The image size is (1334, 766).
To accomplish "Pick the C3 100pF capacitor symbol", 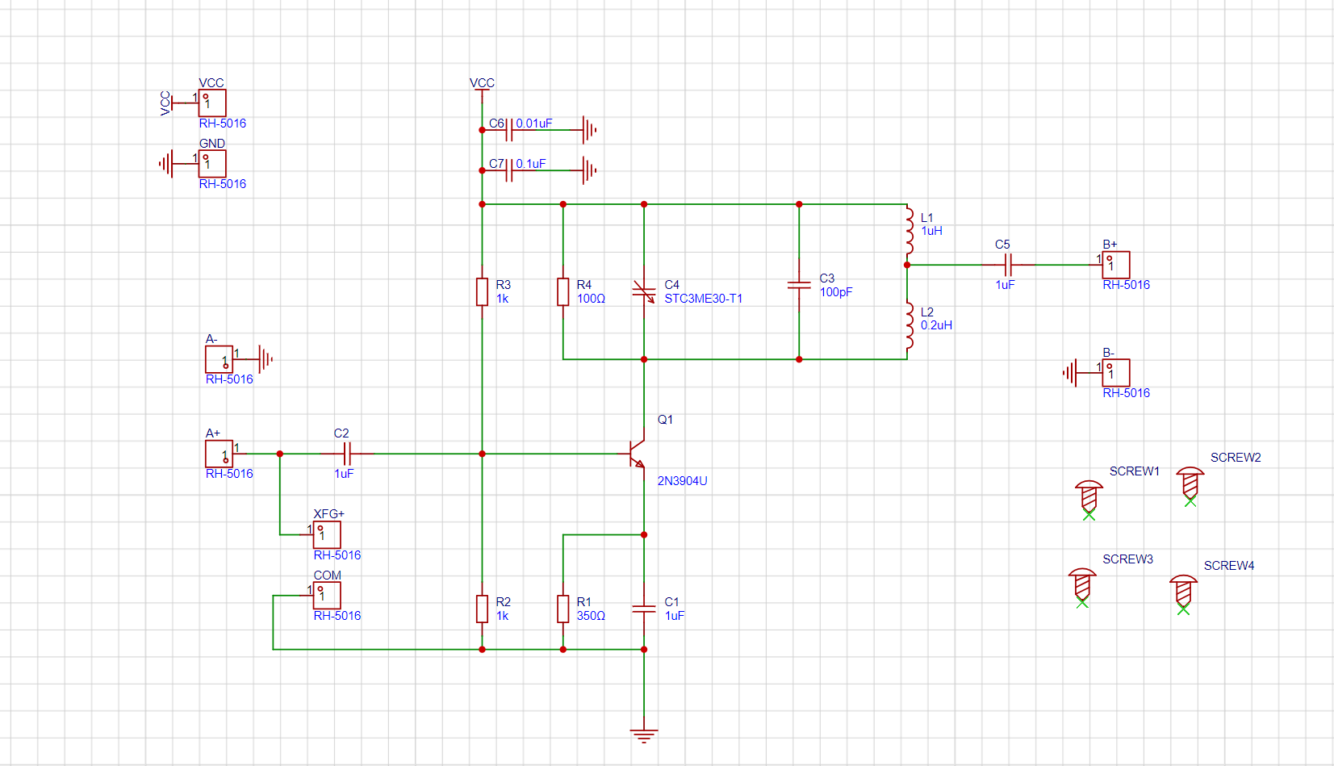I will [799, 285].
